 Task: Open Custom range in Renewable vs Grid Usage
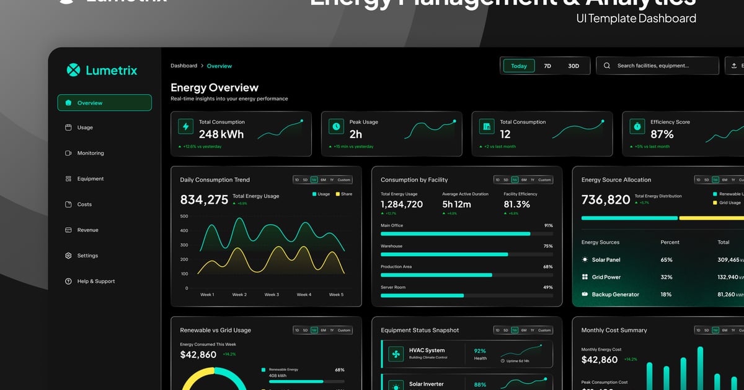tap(344, 331)
